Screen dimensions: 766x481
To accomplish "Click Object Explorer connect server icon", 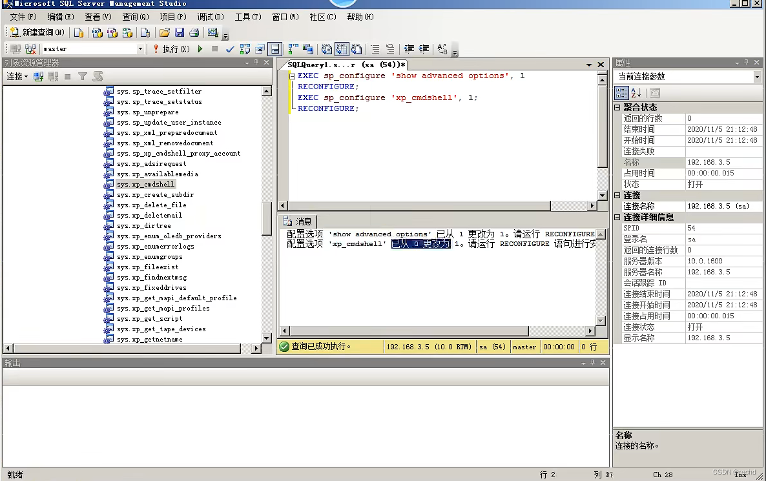I will pos(39,77).
